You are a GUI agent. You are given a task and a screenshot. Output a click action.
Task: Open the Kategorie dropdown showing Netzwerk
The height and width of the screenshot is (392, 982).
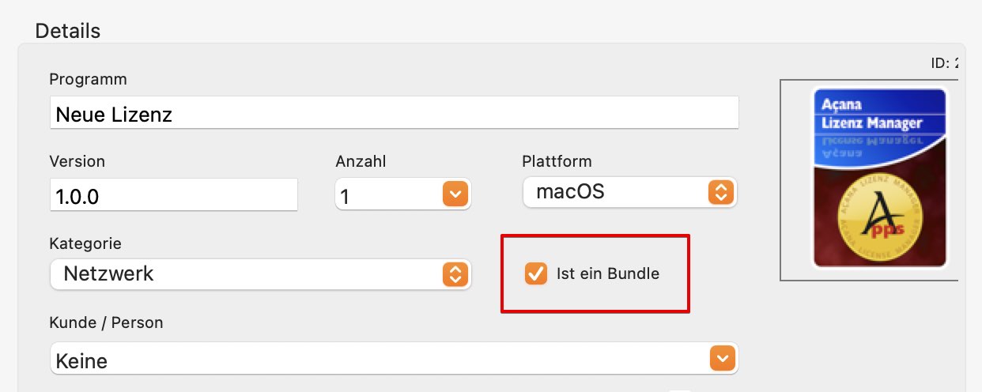tap(260, 274)
